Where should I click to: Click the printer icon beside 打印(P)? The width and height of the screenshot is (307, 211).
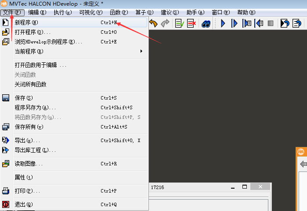click(6, 191)
